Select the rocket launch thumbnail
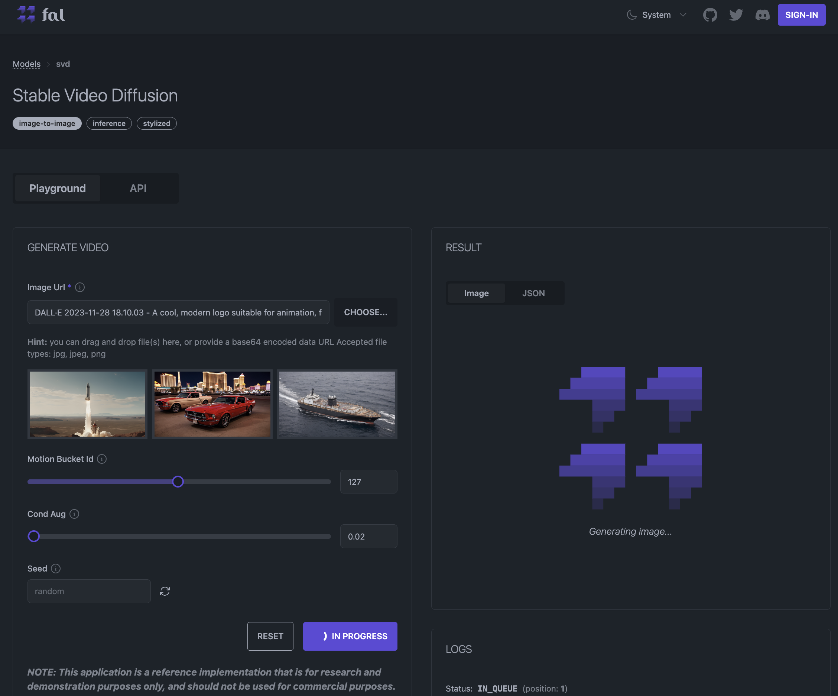838x696 pixels. tap(87, 404)
